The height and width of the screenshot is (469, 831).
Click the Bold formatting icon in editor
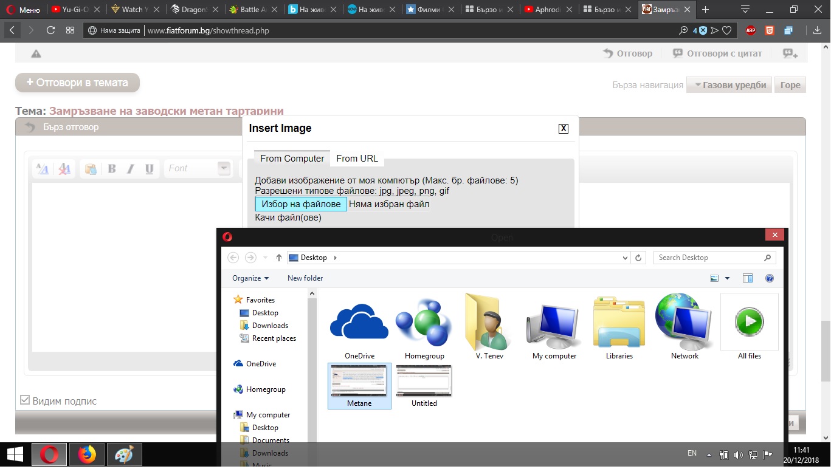(112, 169)
